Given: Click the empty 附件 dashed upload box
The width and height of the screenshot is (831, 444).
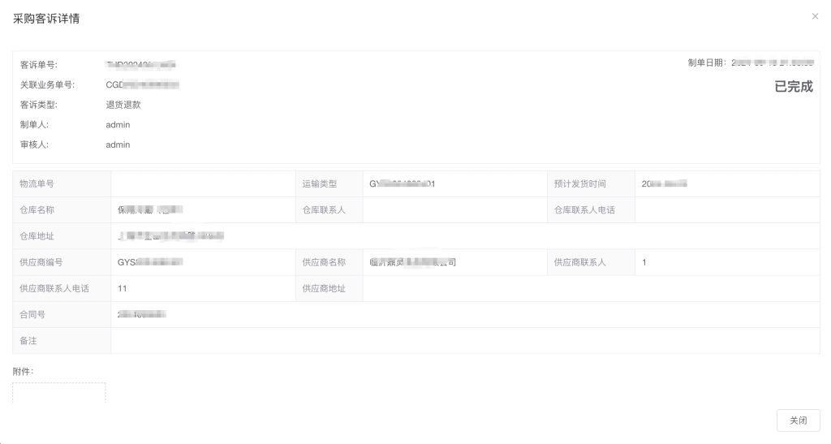Looking at the screenshot, I should point(58,393).
